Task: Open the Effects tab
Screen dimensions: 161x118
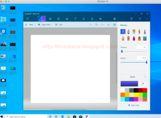Action: click(84, 19)
